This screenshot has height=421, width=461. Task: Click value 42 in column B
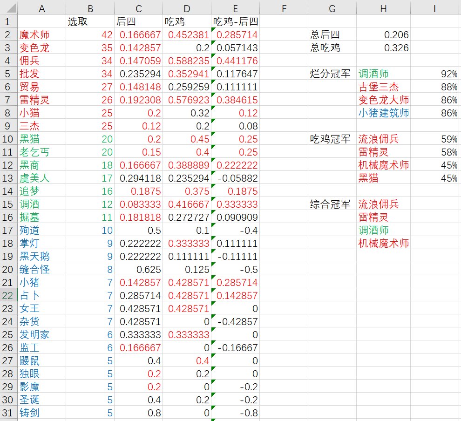90,34
